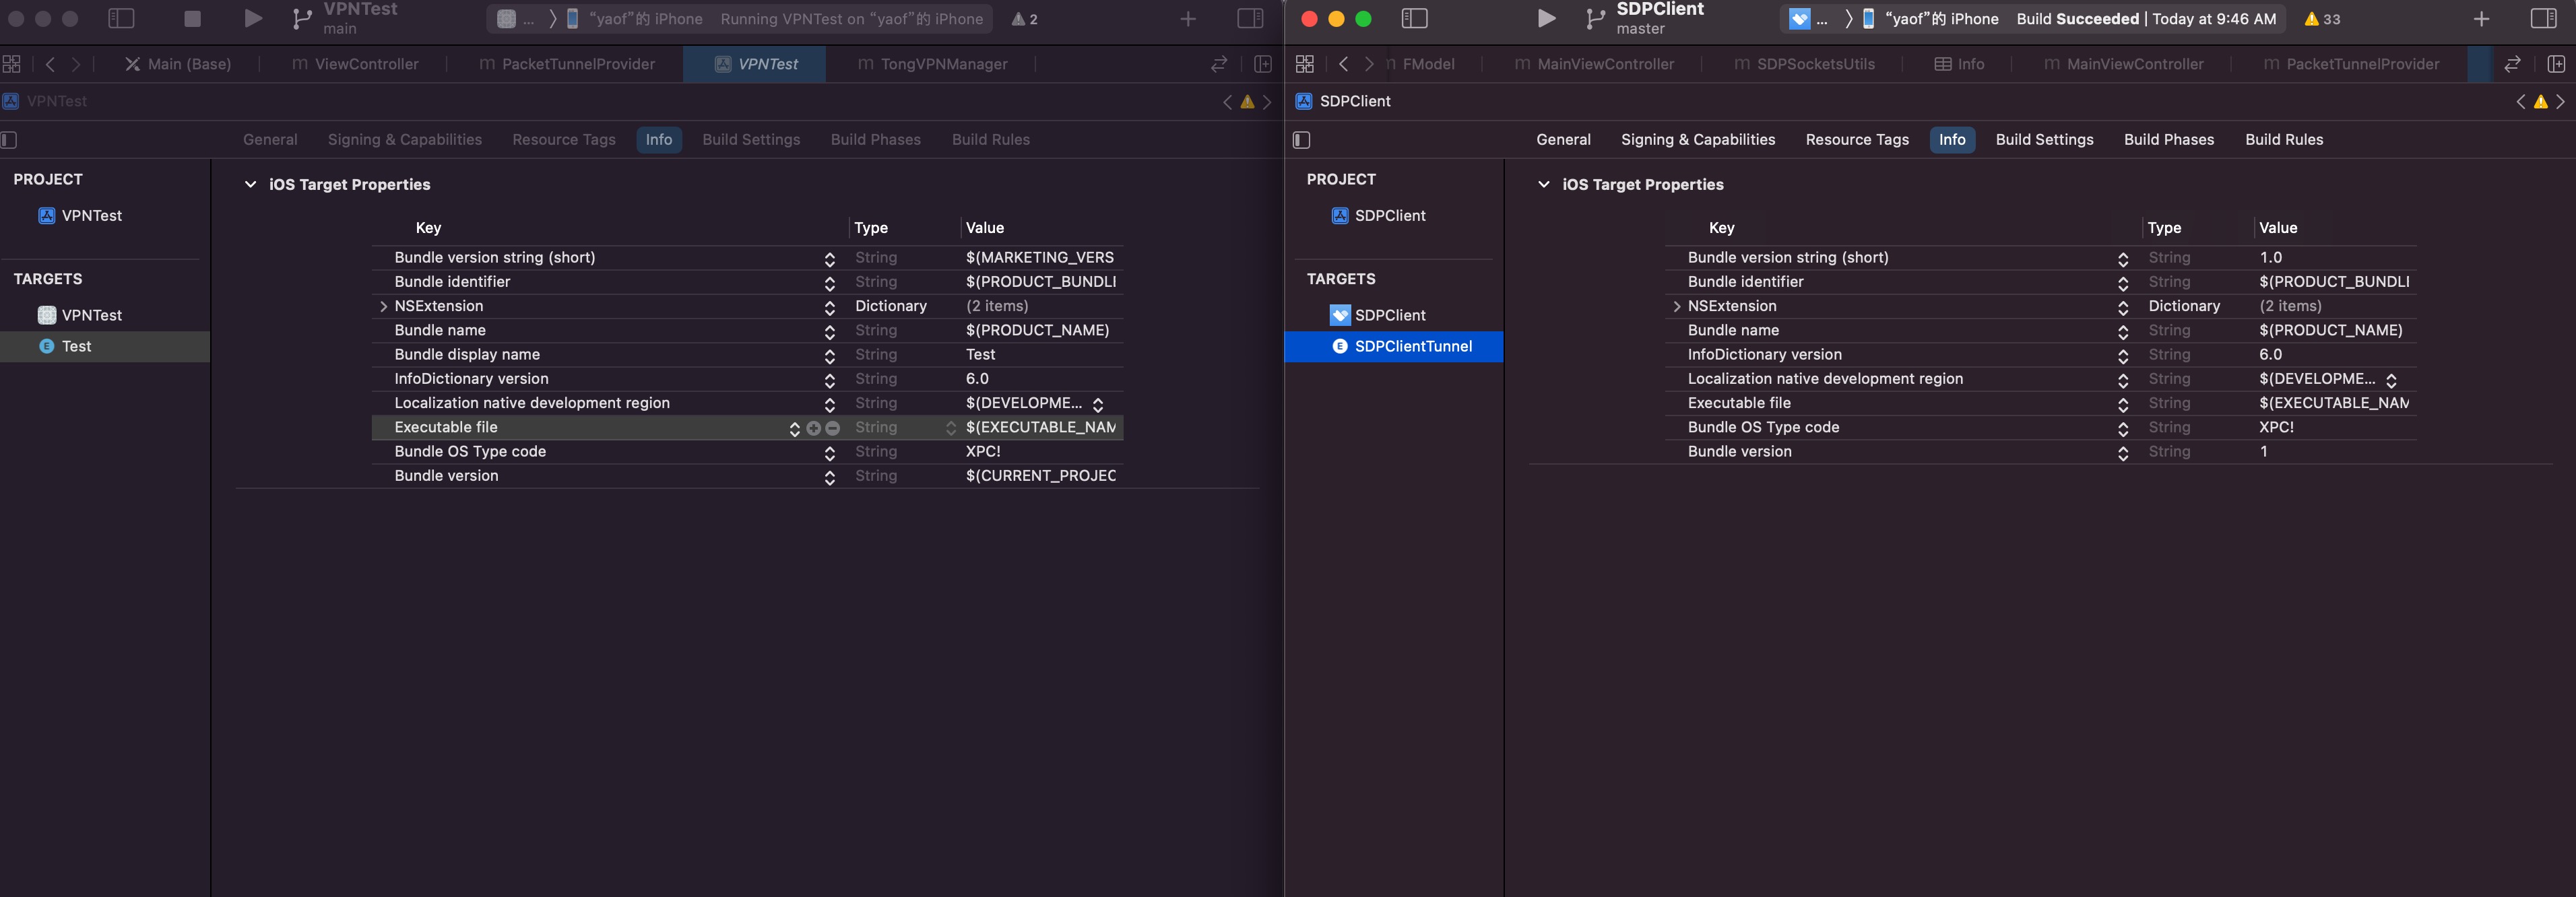The width and height of the screenshot is (2576, 897).
Task: Click the Run button in SDPClient toolbar
Action: 1546,18
